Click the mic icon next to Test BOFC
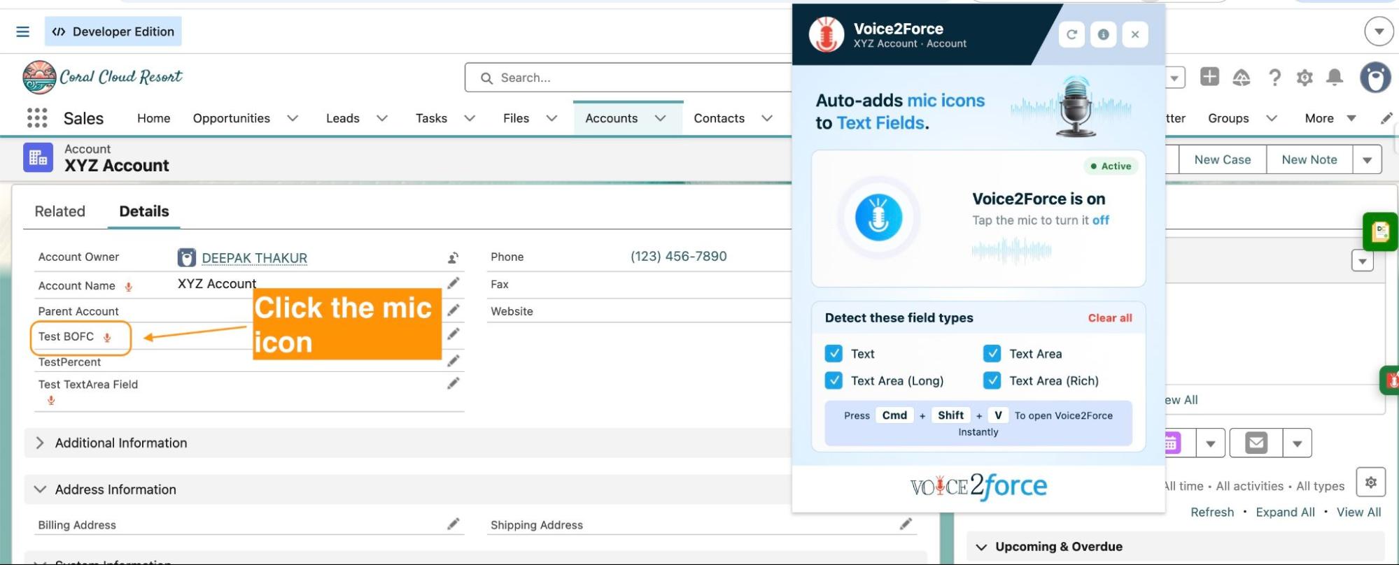The height and width of the screenshot is (565, 1399). pyautogui.click(x=107, y=338)
